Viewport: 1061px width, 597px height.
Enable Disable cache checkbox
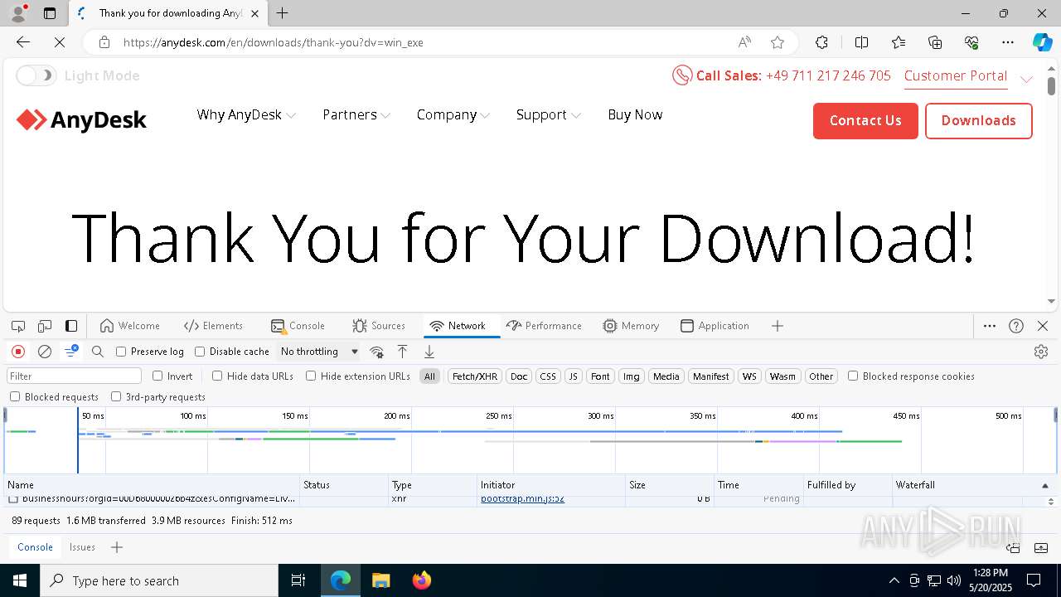point(200,352)
